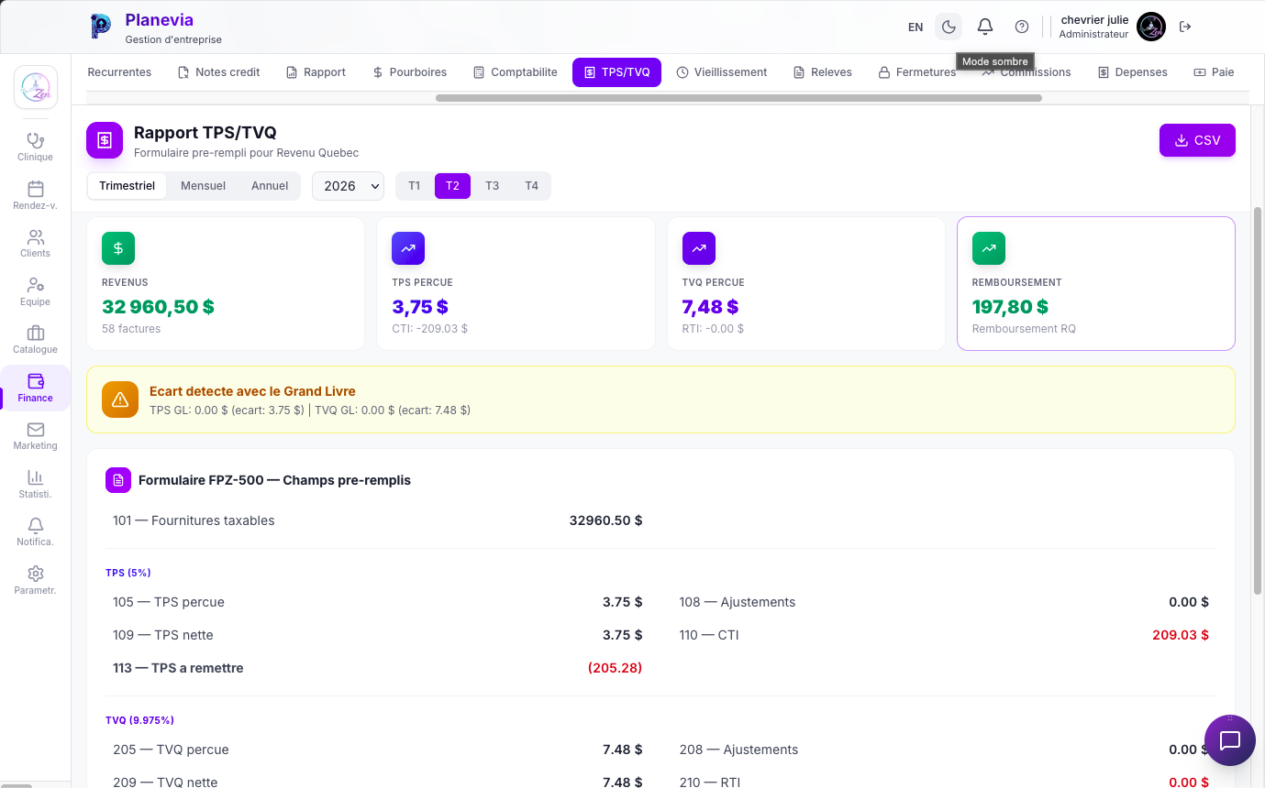Click '113 — TPS a remettre' label

coord(178,668)
